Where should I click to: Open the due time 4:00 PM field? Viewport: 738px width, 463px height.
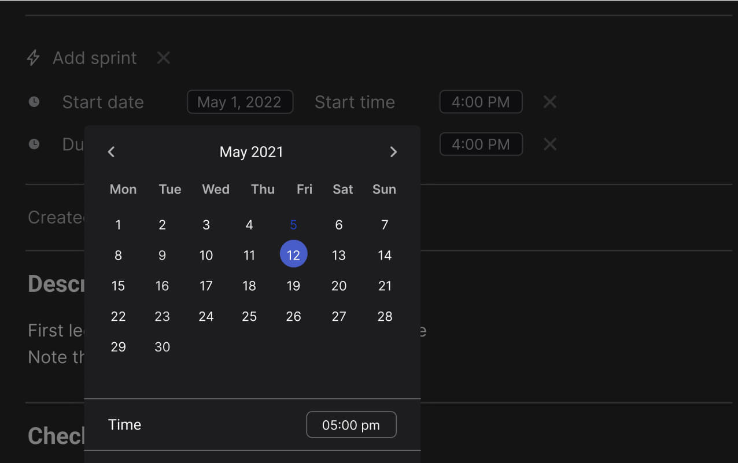click(x=481, y=144)
